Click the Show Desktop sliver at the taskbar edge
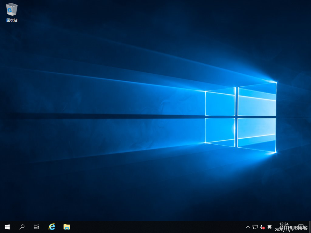Screen dimensions: 311x233 pos(310,227)
